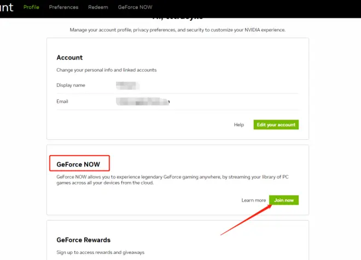This screenshot has height=260, width=361.
Task: Open the Learn more link for GeForce NOW
Action: 253,200
